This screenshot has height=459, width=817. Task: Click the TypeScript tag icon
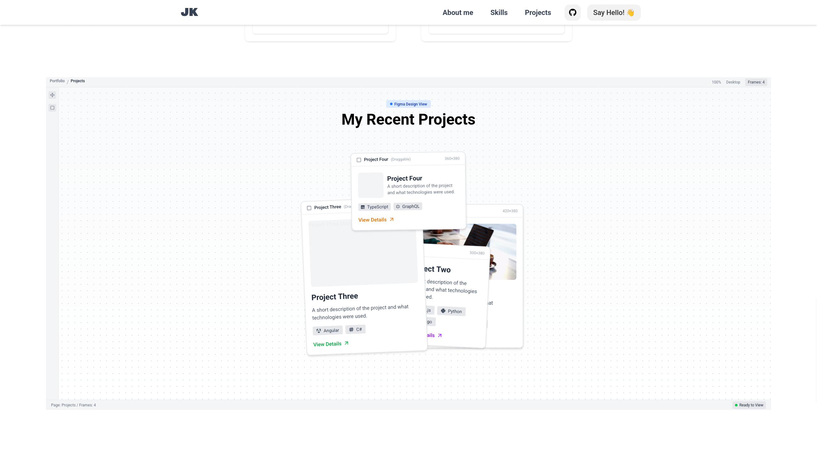(363, 207)
